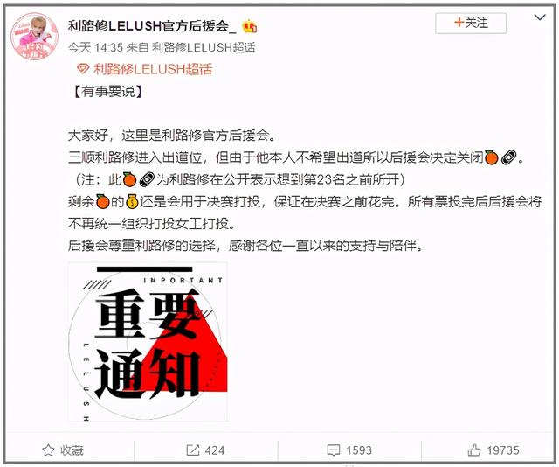Open the 424 reposts list
Viewport: 559px width, 467px height.
(x=215, y=450)
